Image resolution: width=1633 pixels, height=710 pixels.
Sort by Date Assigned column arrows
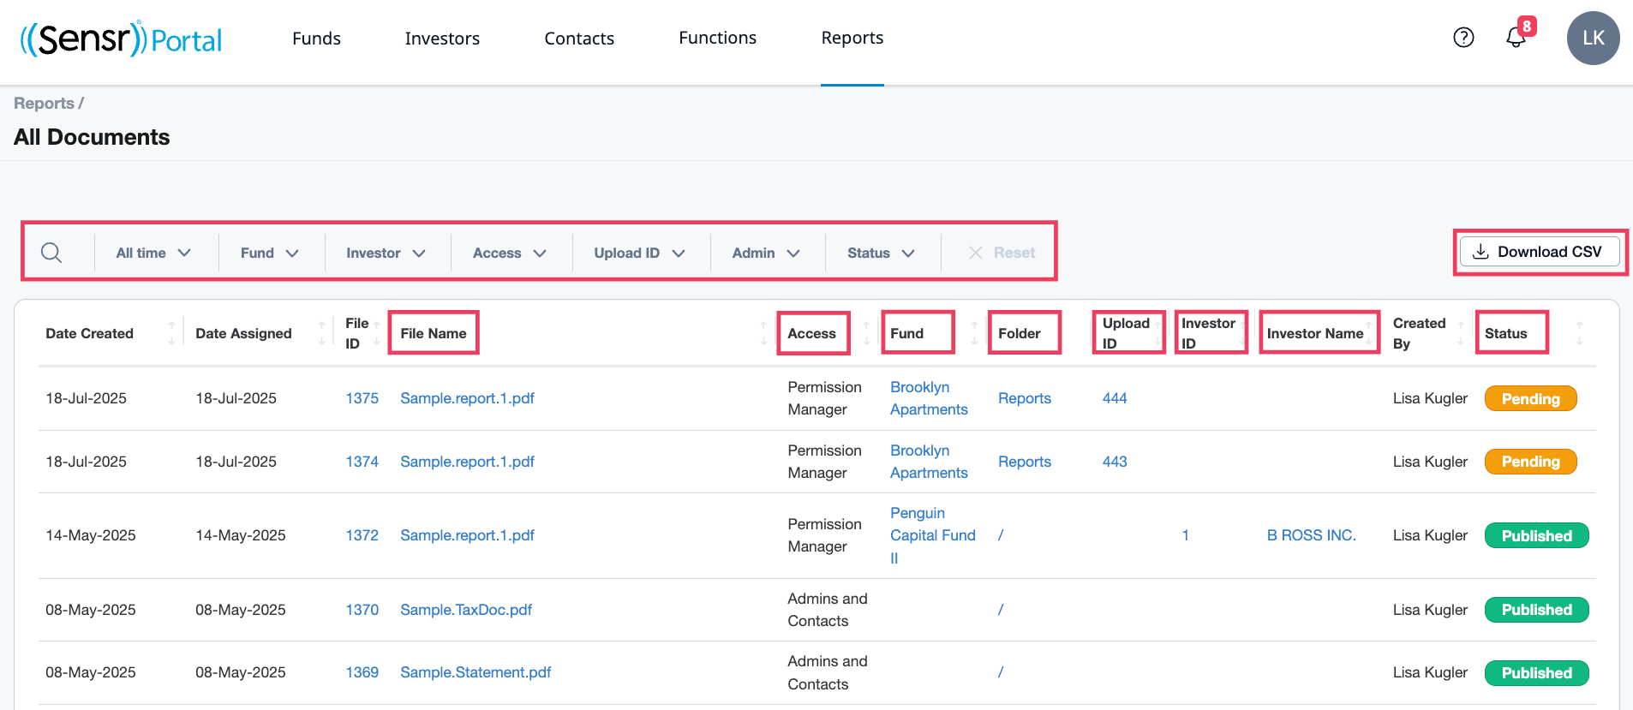pyautogui.click(x=322, y=333)
